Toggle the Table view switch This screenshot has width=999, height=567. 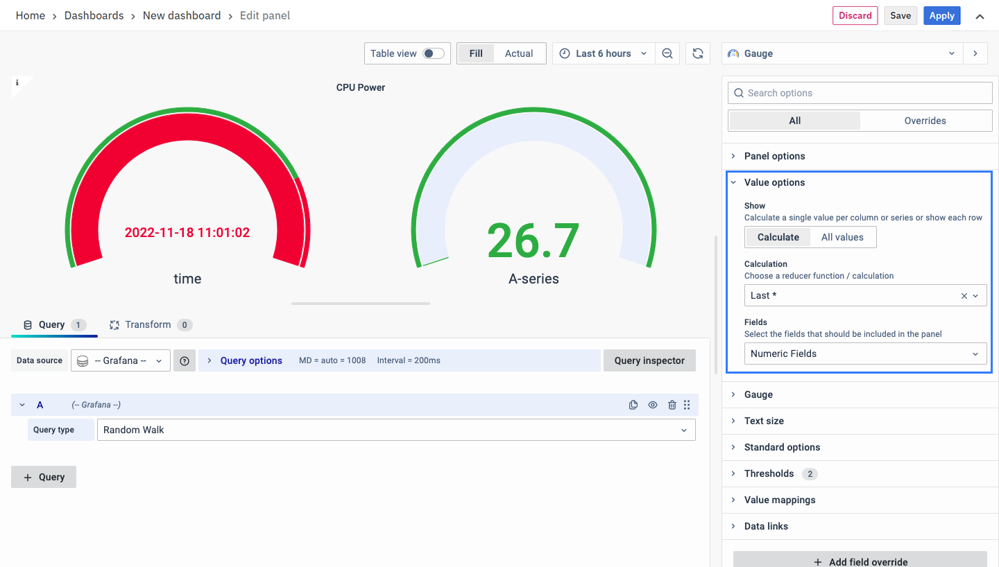[434, 53]
